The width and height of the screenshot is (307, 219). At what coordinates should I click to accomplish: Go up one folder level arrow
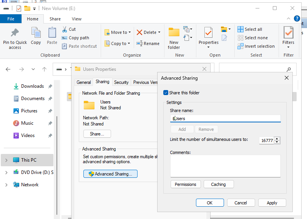coord(45,69)
